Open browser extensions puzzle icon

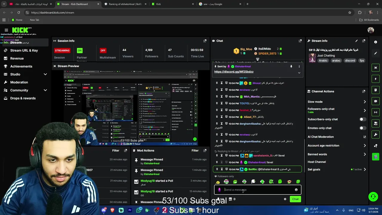click(360, 13)
